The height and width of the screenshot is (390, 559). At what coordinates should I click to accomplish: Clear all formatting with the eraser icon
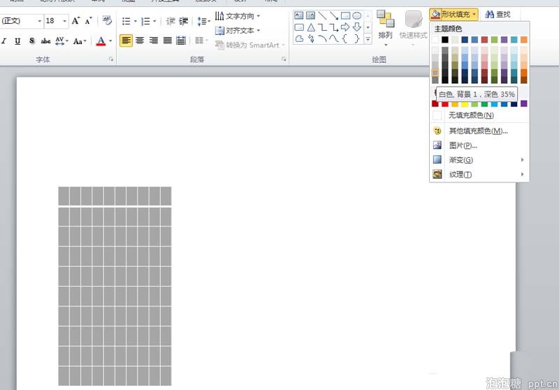tap(107, 20)
